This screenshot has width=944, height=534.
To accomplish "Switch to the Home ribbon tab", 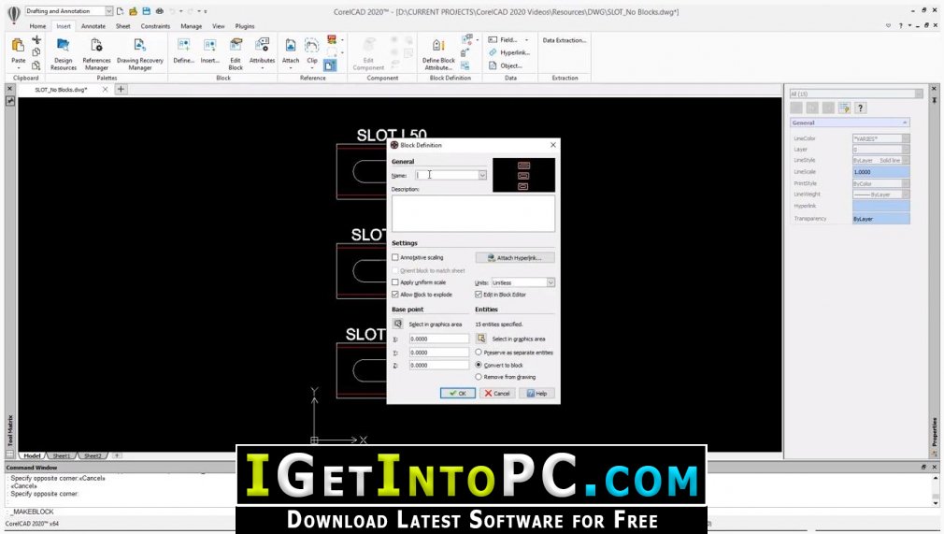I will click(x=37, y=26).
